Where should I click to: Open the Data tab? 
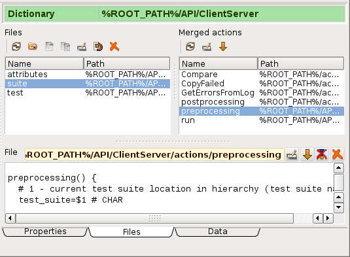(x=218, y=231)
